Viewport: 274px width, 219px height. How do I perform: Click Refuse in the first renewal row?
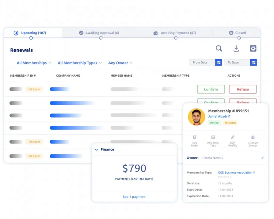243,89
